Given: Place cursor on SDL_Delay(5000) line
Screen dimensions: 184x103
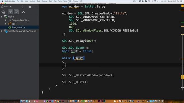Looking at the screenshot, I should click(x=79, y=41).
